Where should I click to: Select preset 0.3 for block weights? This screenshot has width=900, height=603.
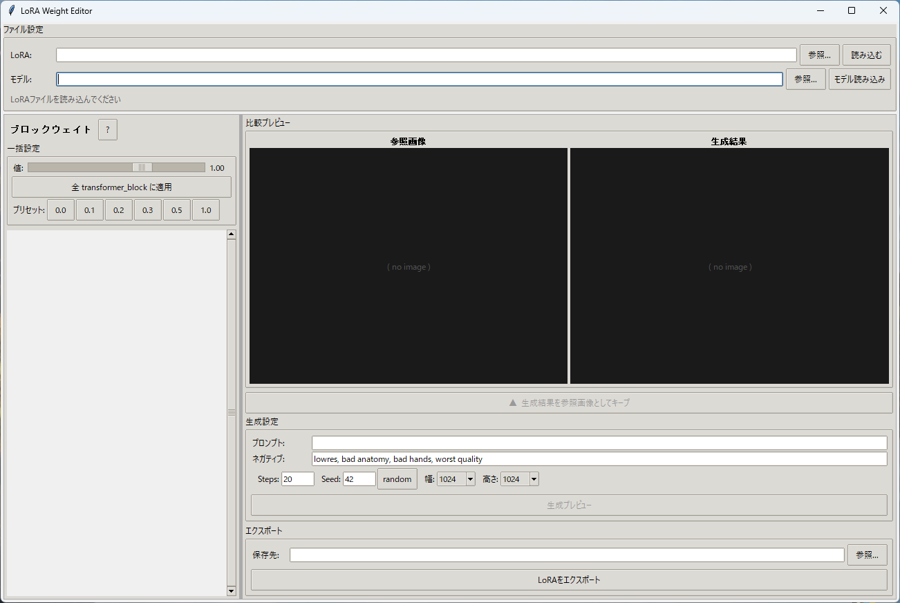147,210
